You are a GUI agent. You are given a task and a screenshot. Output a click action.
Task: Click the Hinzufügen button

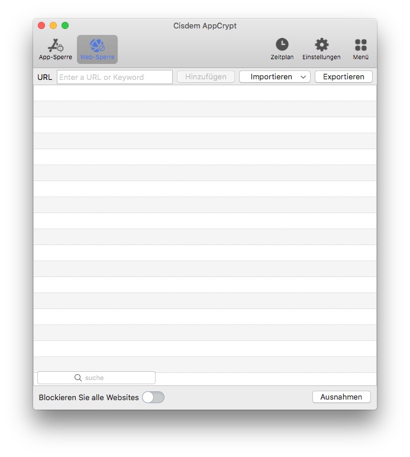(x=205, y=77)
